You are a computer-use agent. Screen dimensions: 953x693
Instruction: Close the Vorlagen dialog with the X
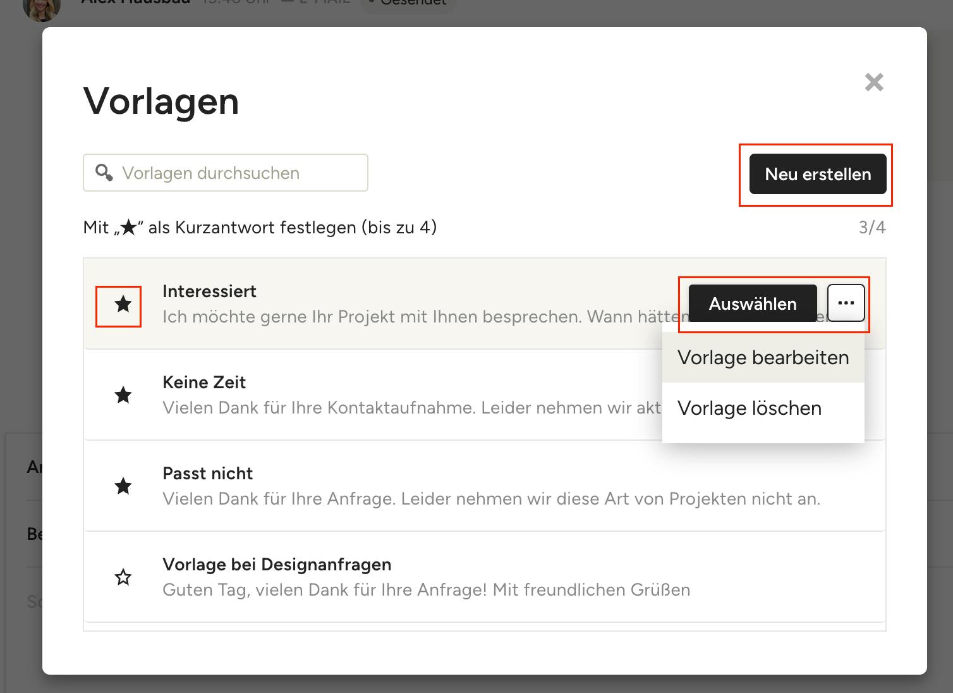tap(873, 82)
